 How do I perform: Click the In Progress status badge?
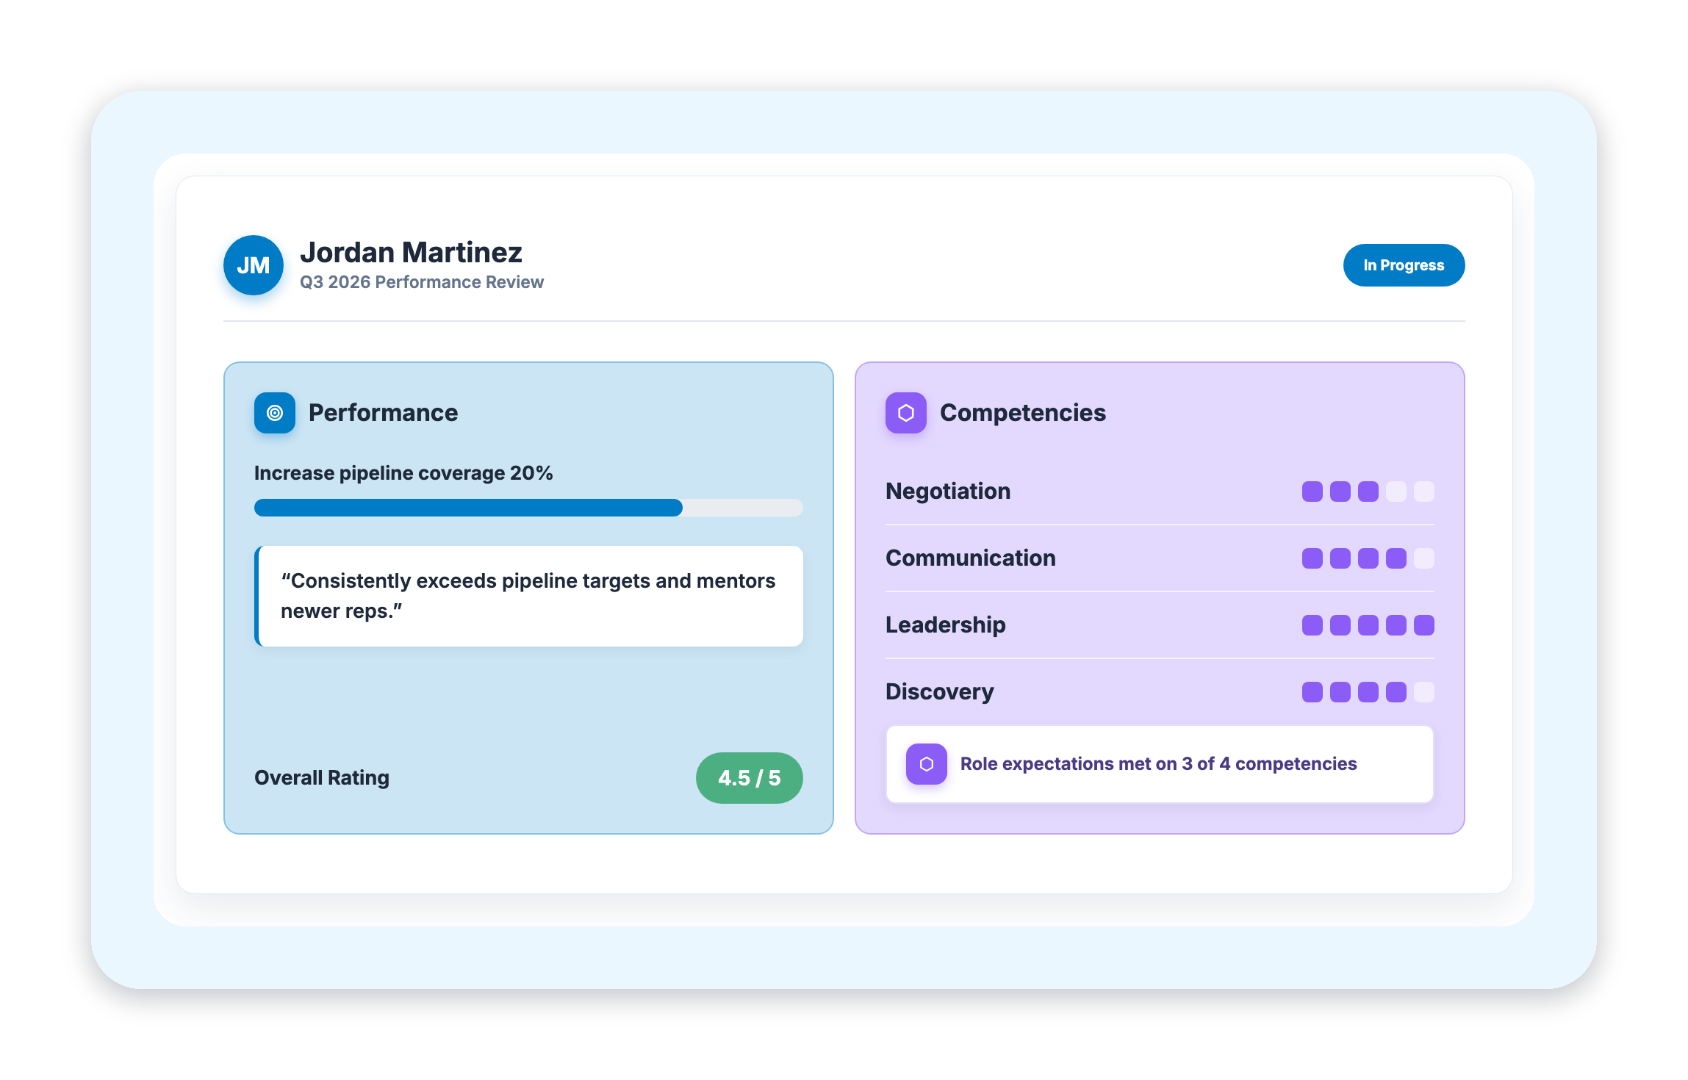click(1404, 265)
